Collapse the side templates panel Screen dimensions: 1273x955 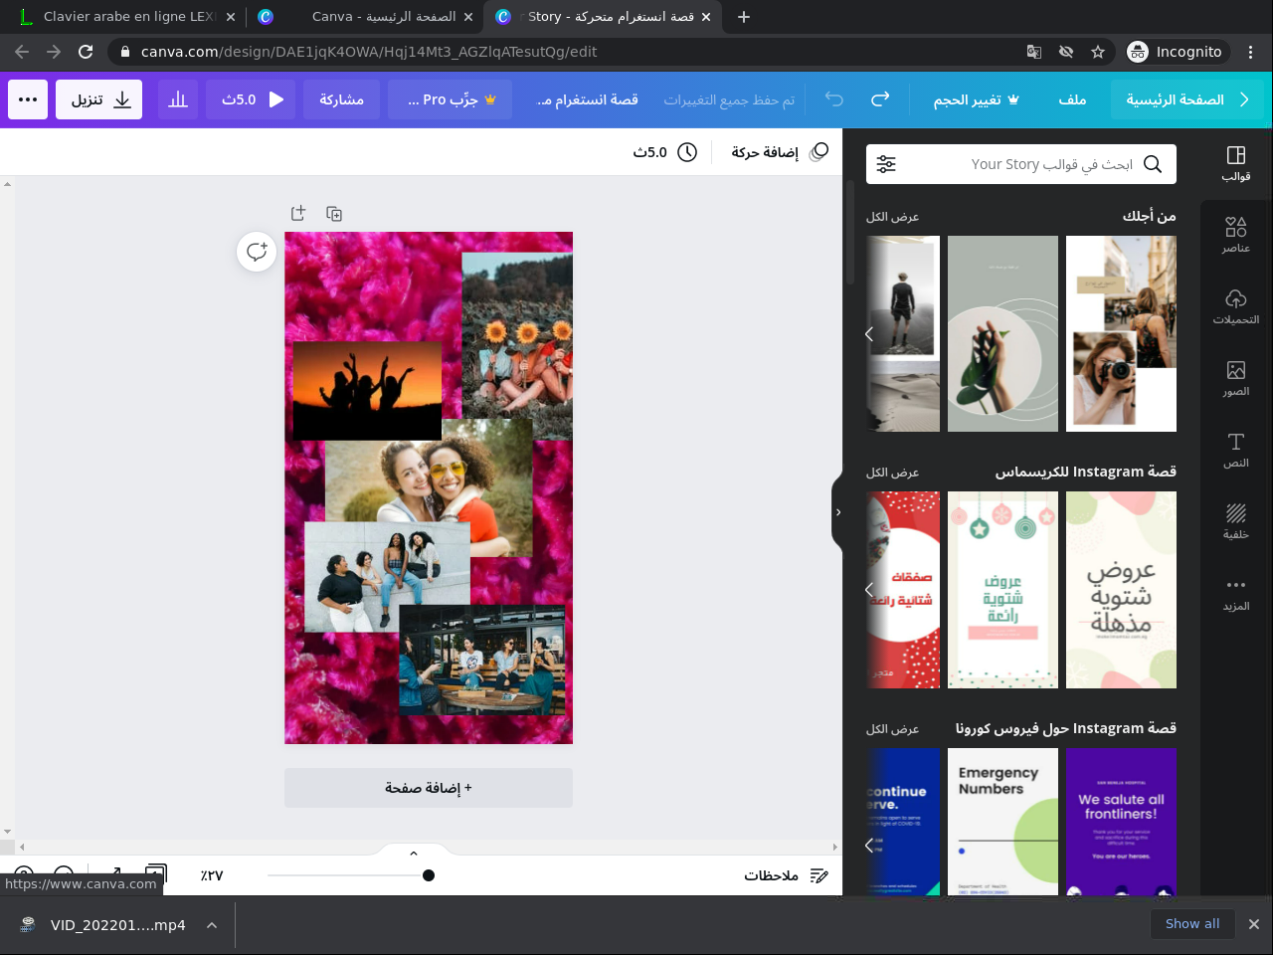pyautogui.click(x=837, y=512)
